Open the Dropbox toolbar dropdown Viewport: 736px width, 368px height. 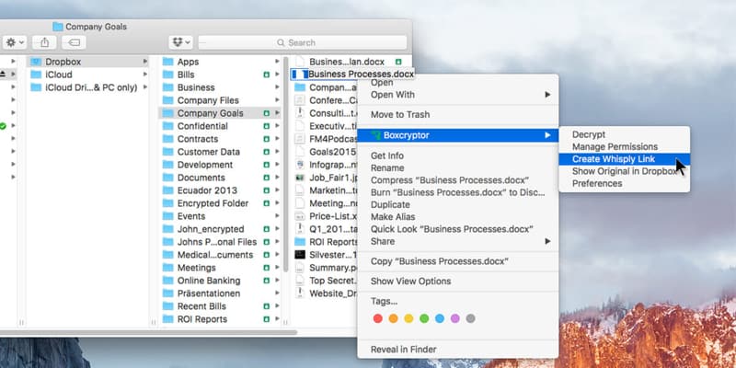pyautogui.click(x=180, y=42)
